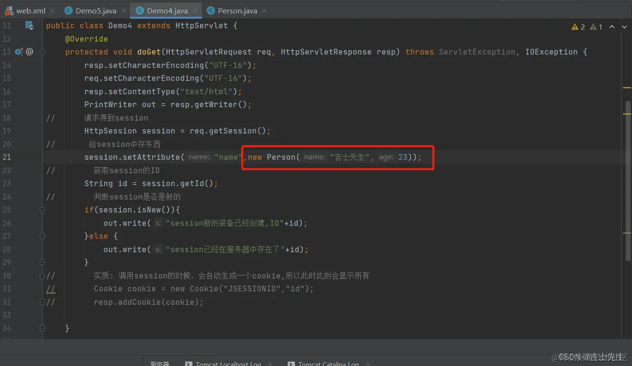Collapse the comment block starting line 30
632x366 pixels.
coord(42,276)
